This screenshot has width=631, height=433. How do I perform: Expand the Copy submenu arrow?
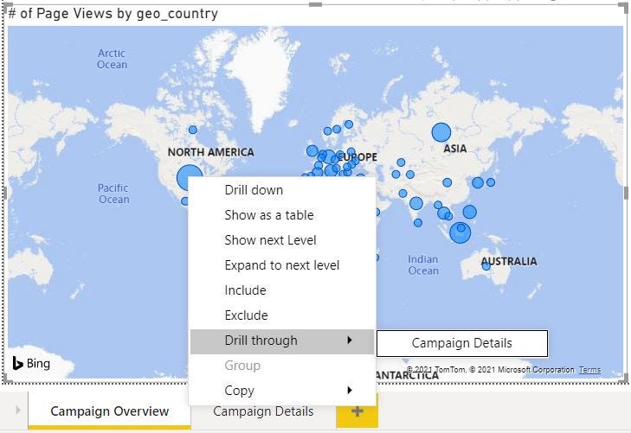click(x=350, y=391)
